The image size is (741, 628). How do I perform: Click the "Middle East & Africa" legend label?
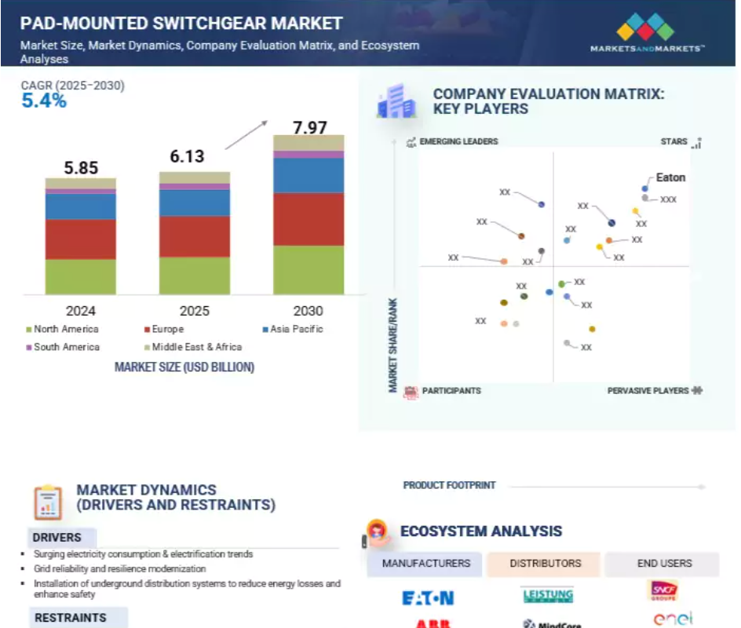pos(197,347)
